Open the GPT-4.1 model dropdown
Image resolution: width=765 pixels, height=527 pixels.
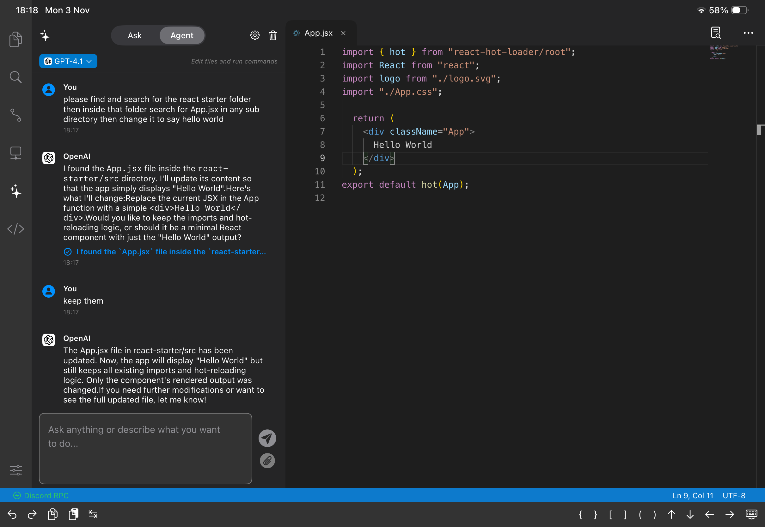[x=68, y=61]
